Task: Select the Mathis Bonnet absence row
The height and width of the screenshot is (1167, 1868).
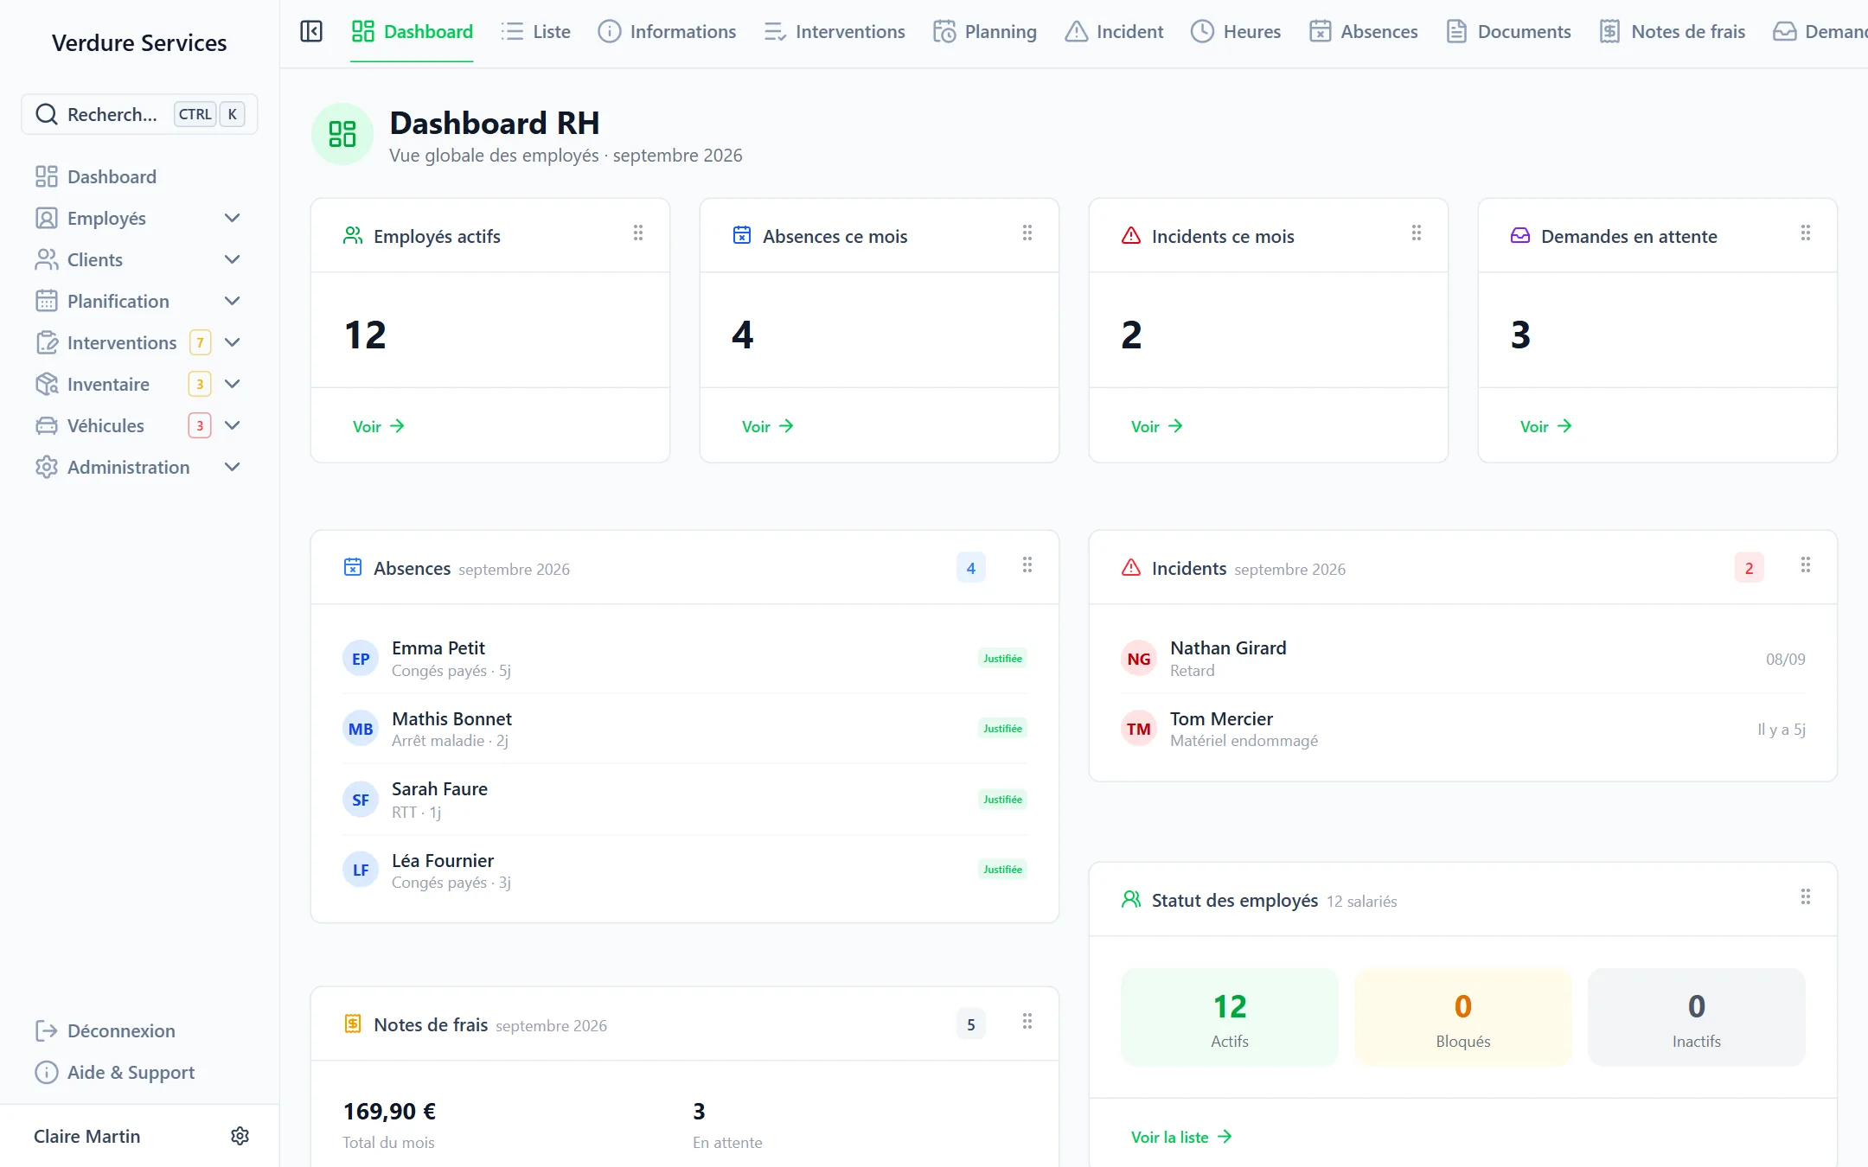Action: 685,729
